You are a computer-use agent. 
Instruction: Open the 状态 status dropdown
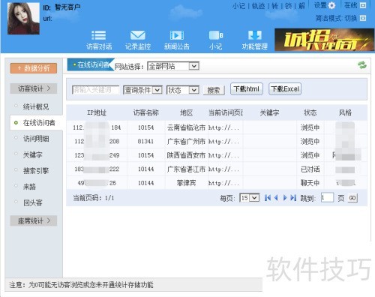click(183, 90)
